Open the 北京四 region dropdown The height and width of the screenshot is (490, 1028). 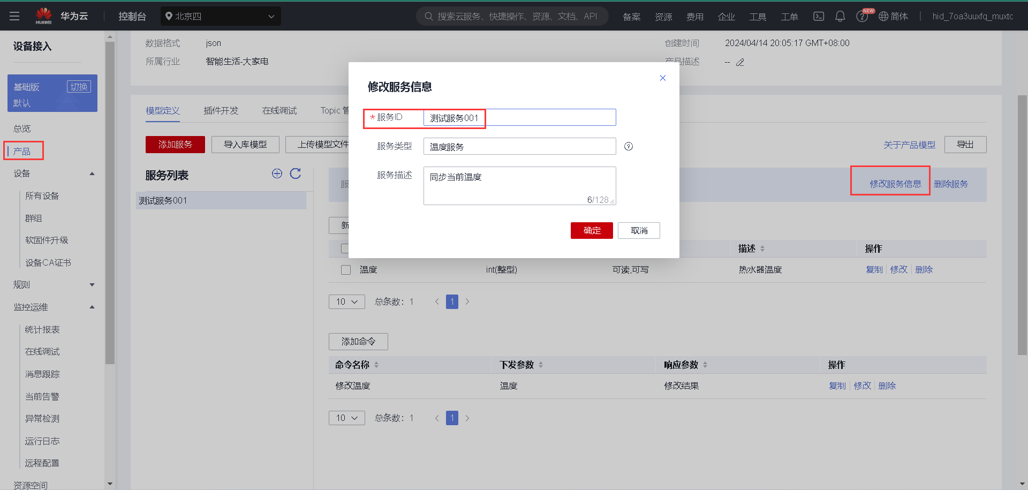tap(221, 16)
